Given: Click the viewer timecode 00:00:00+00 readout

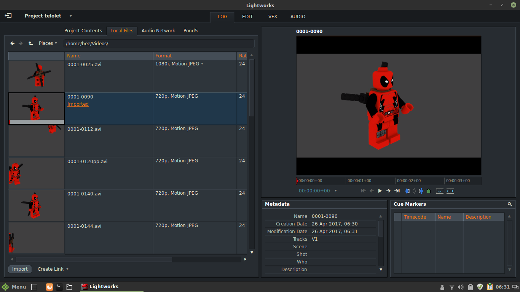Looking at the screenshot, I should pos(314,191).
